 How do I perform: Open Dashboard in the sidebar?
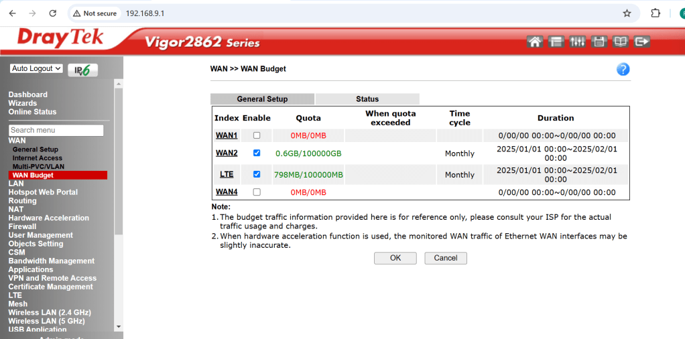tap(28, 94)
